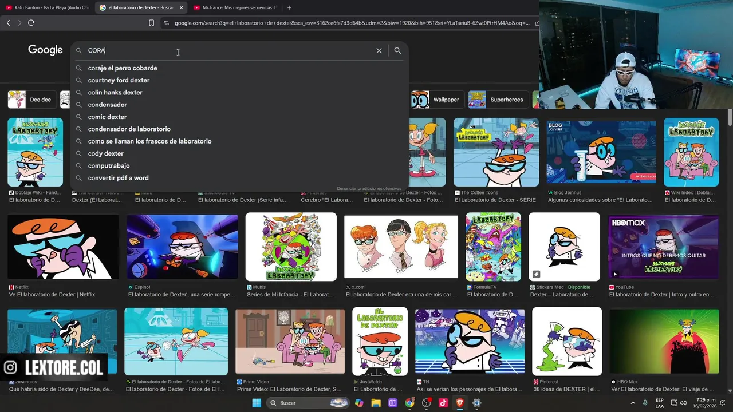Viewport: 733px width, 412px height.
Task: Open Mubis 'Series de Mi Infancia' thumbnail
Action: pyautogui.click(x=291, y=247)
